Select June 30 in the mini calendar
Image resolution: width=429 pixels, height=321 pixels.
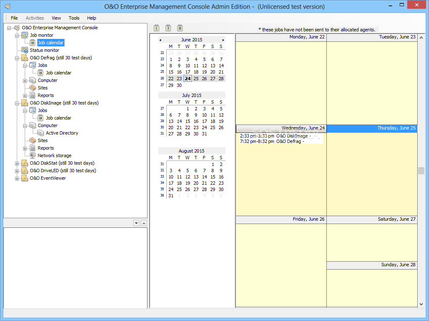click(x=179, y=85)
